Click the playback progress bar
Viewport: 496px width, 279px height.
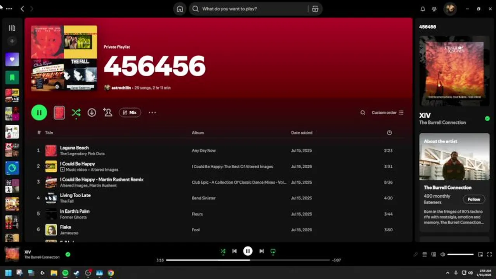click(x=248, y=260)
